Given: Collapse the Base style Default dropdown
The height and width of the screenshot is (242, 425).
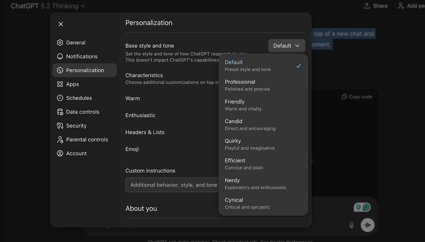Looking at the screenshot, I should click(x=287, y=46).
